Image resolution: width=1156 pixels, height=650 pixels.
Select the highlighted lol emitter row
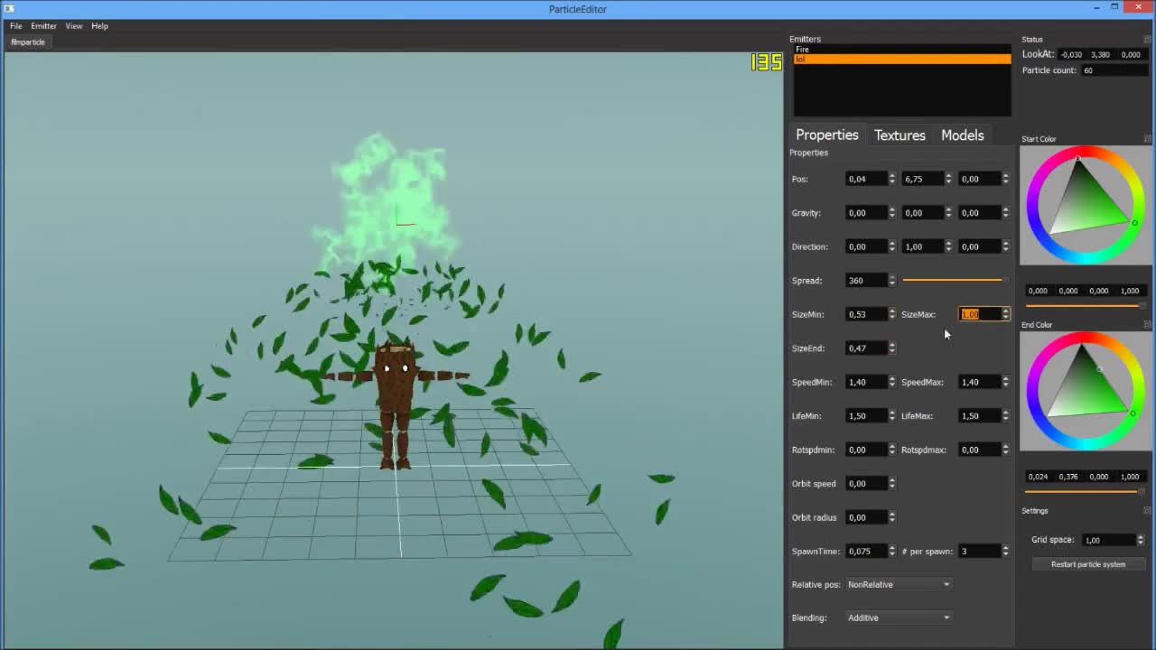click(902, 59)
